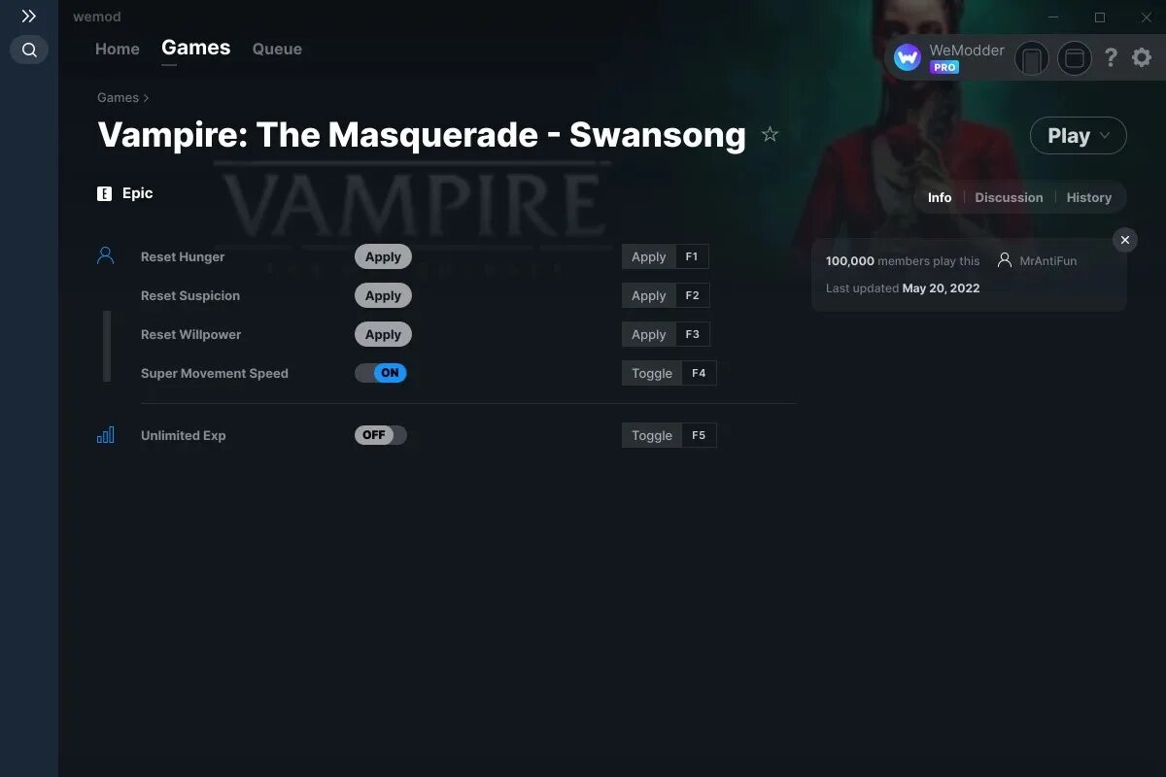This screenshot has height=777, width=1166.
Task: Enable the Unlimited Exp toggle
Action: click(x=381, y=435)
